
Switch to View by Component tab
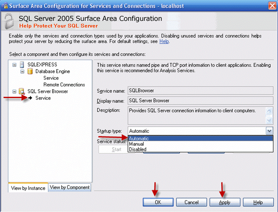70,187
